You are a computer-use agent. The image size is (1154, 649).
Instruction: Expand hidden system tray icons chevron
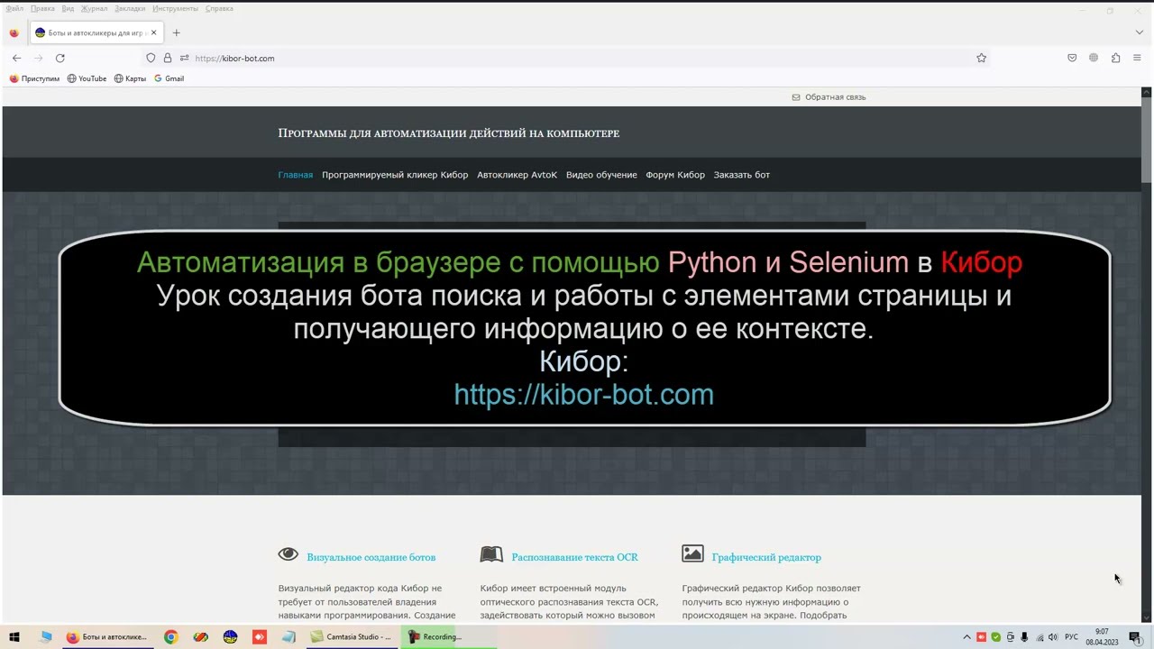click(967, 637)
